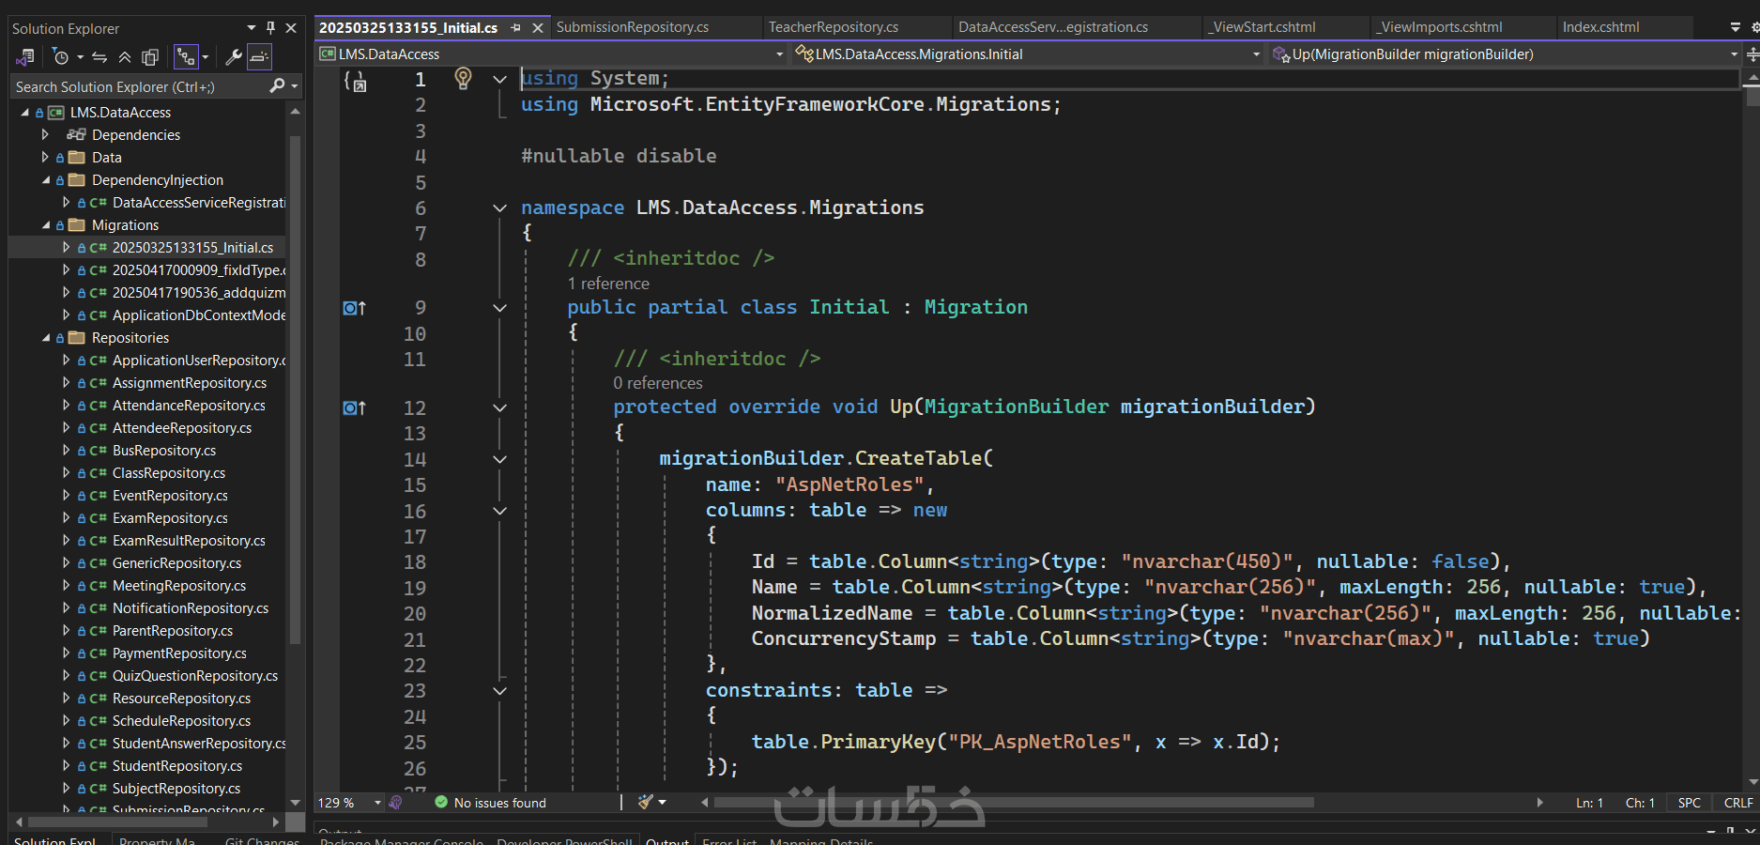
Task: Click the '1 reference' CodeLens link
Action: (607, 284)
